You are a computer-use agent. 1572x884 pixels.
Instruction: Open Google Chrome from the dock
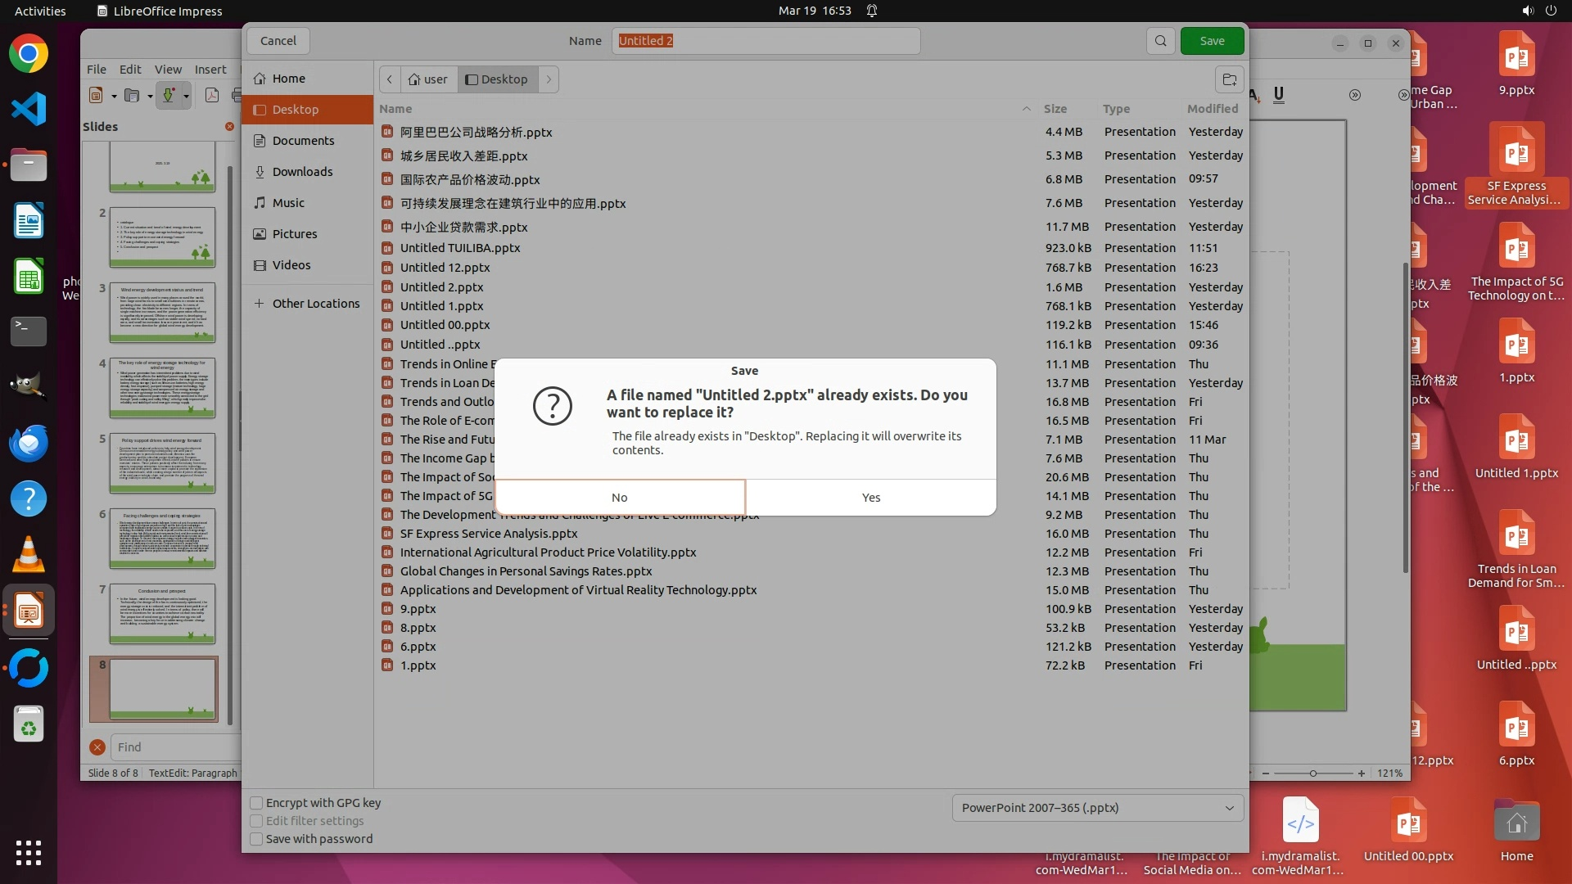point(29,54)
